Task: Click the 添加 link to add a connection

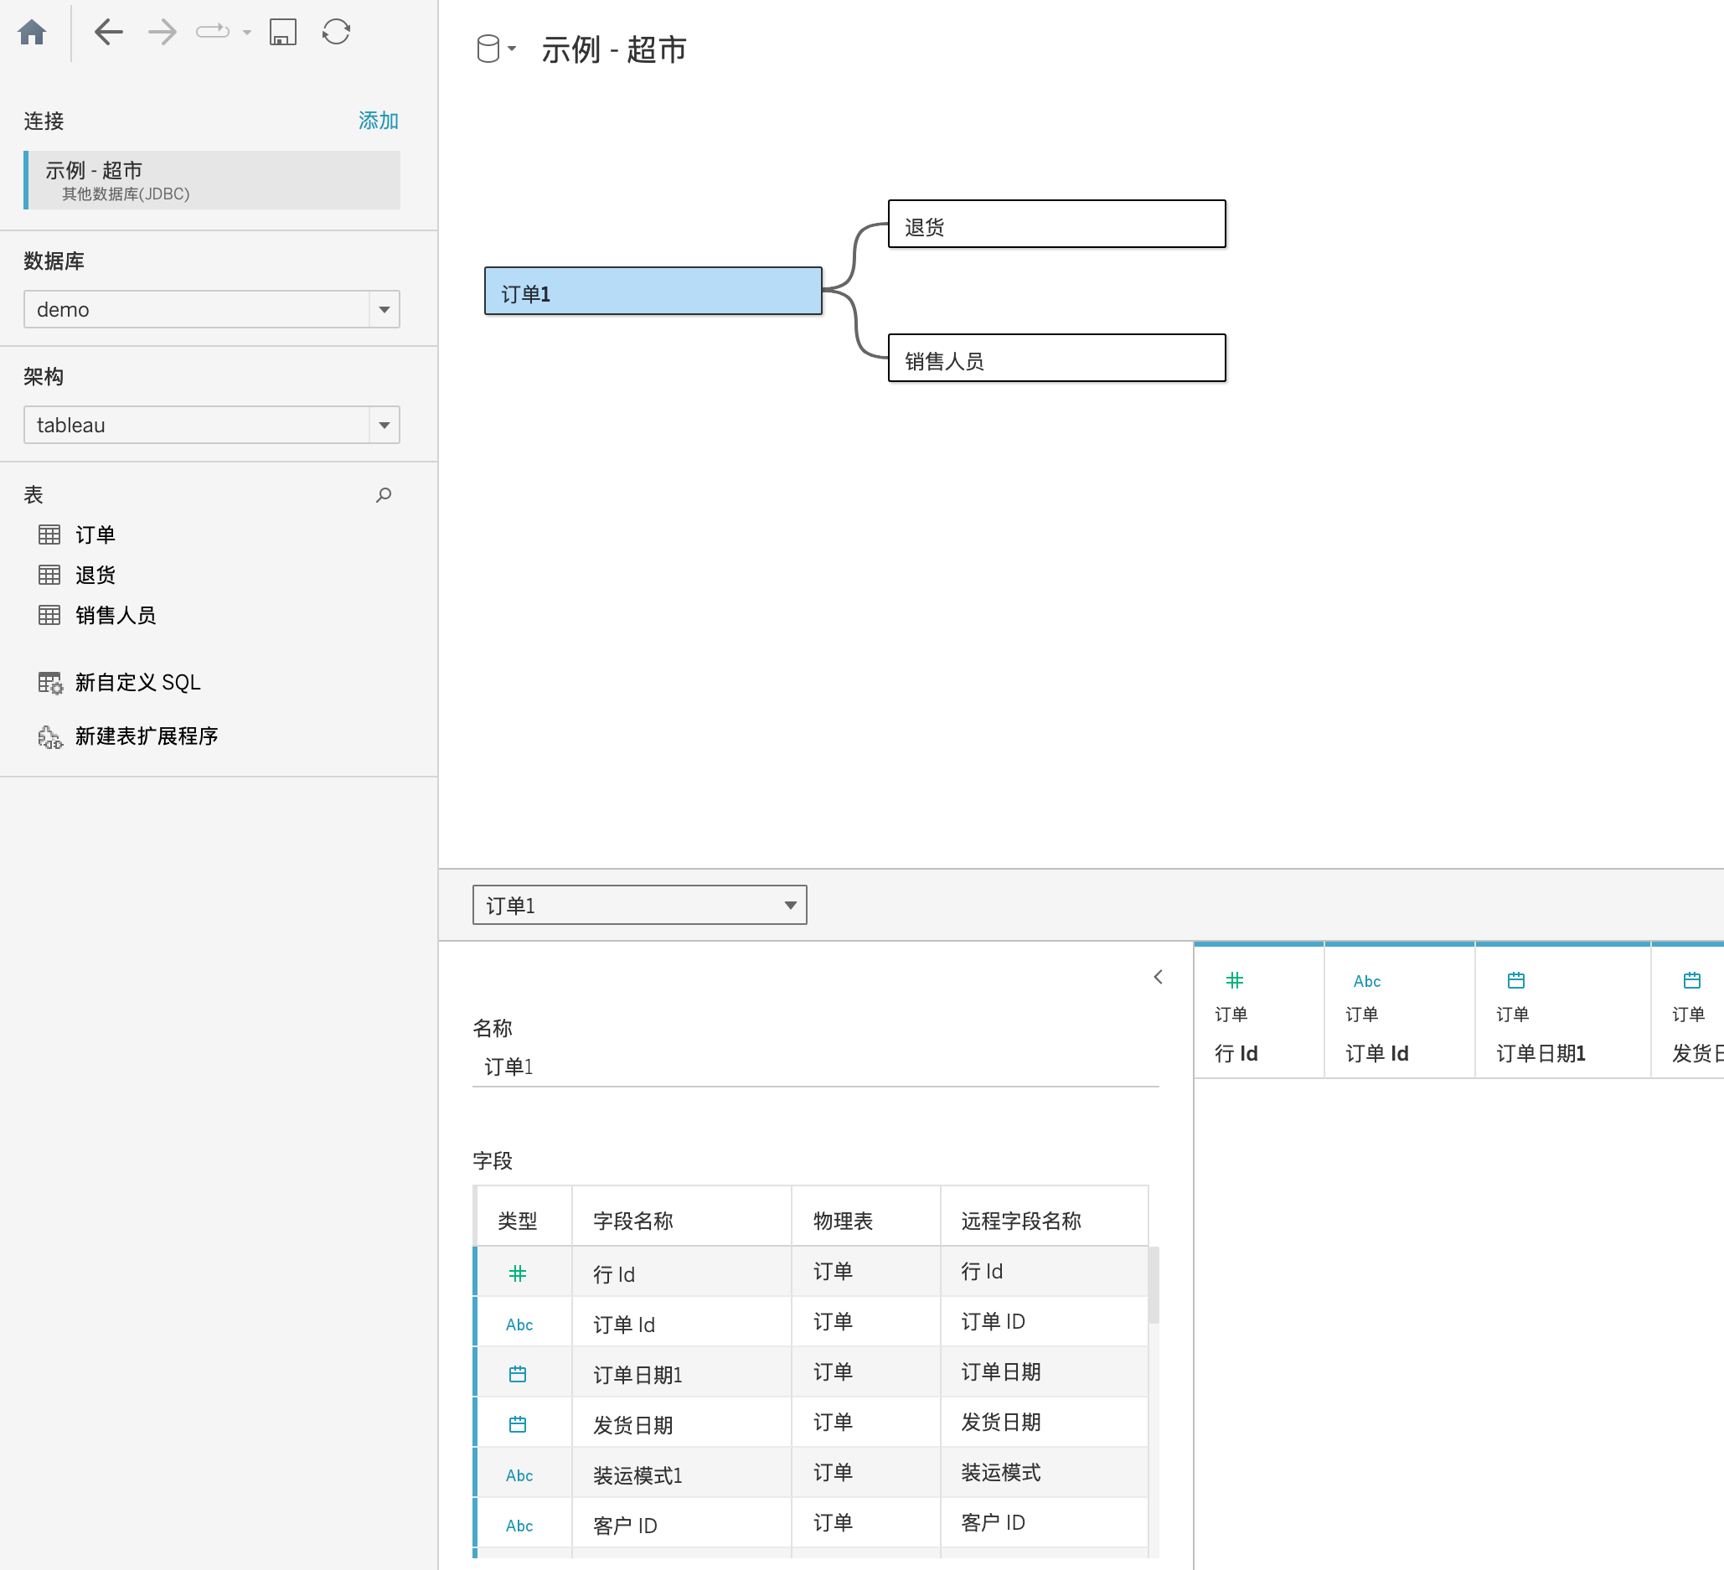Action: click(378, 121)
